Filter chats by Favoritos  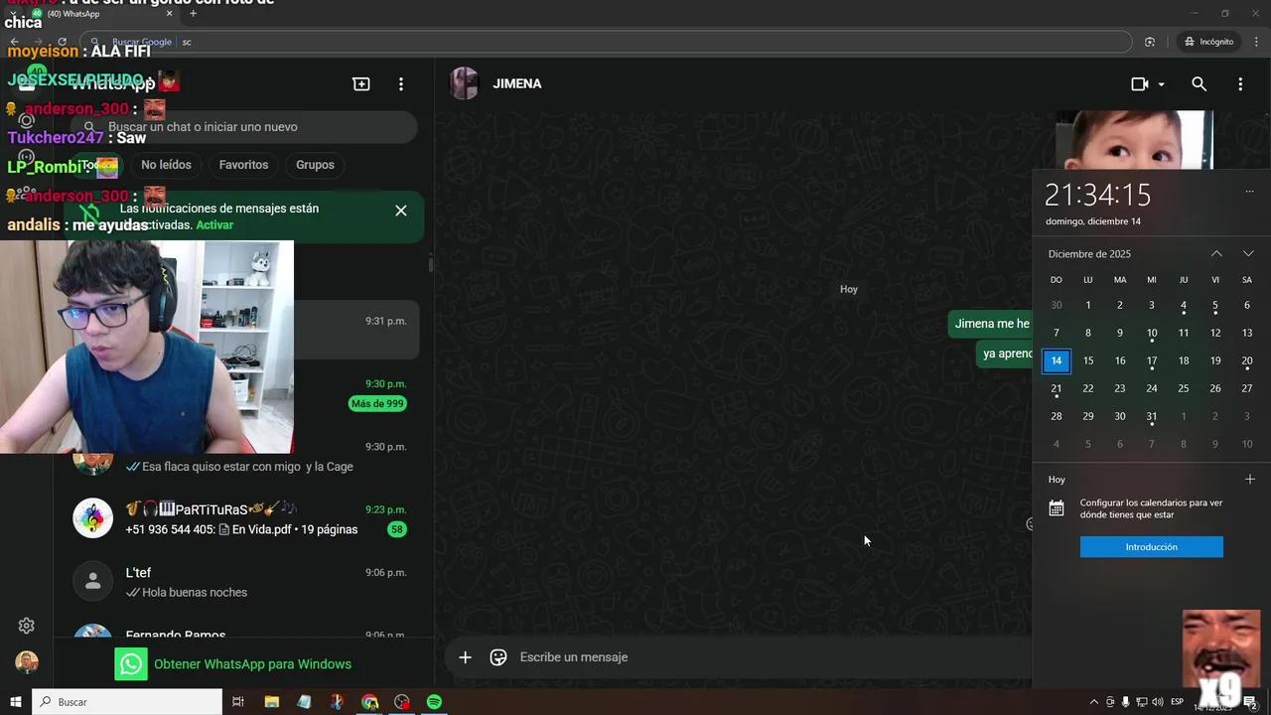pyautogui.click(x=243, y=165)
